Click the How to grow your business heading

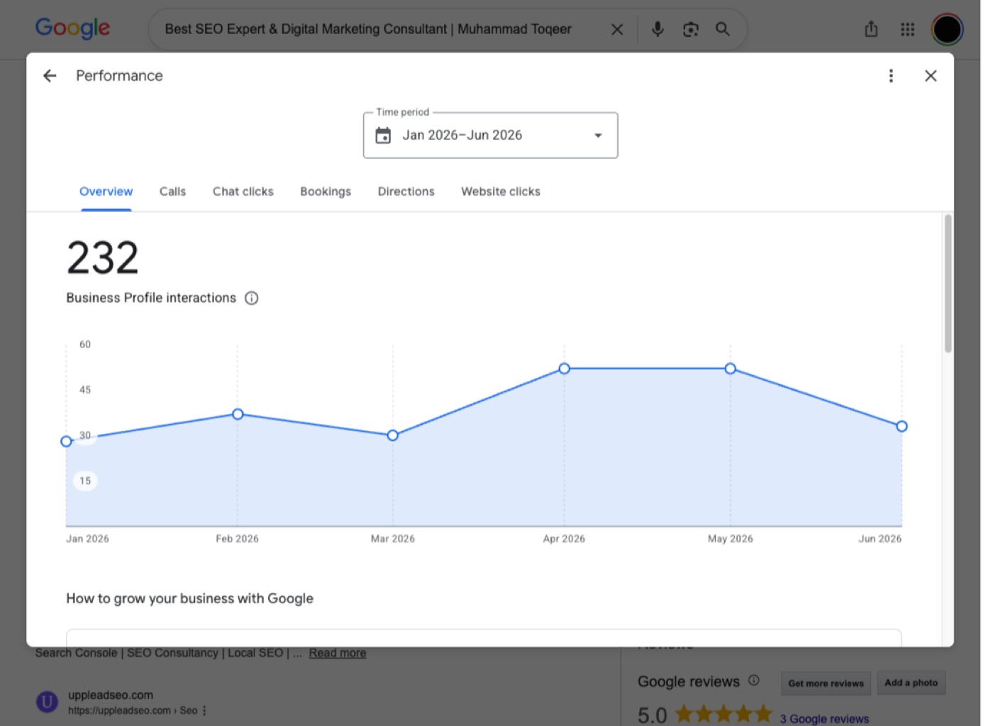[x=189, y=598]
